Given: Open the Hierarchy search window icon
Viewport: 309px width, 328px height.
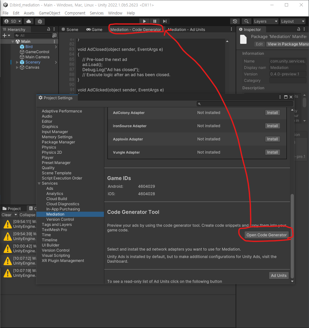Looking at the screenshot, I should click(54, 35).
